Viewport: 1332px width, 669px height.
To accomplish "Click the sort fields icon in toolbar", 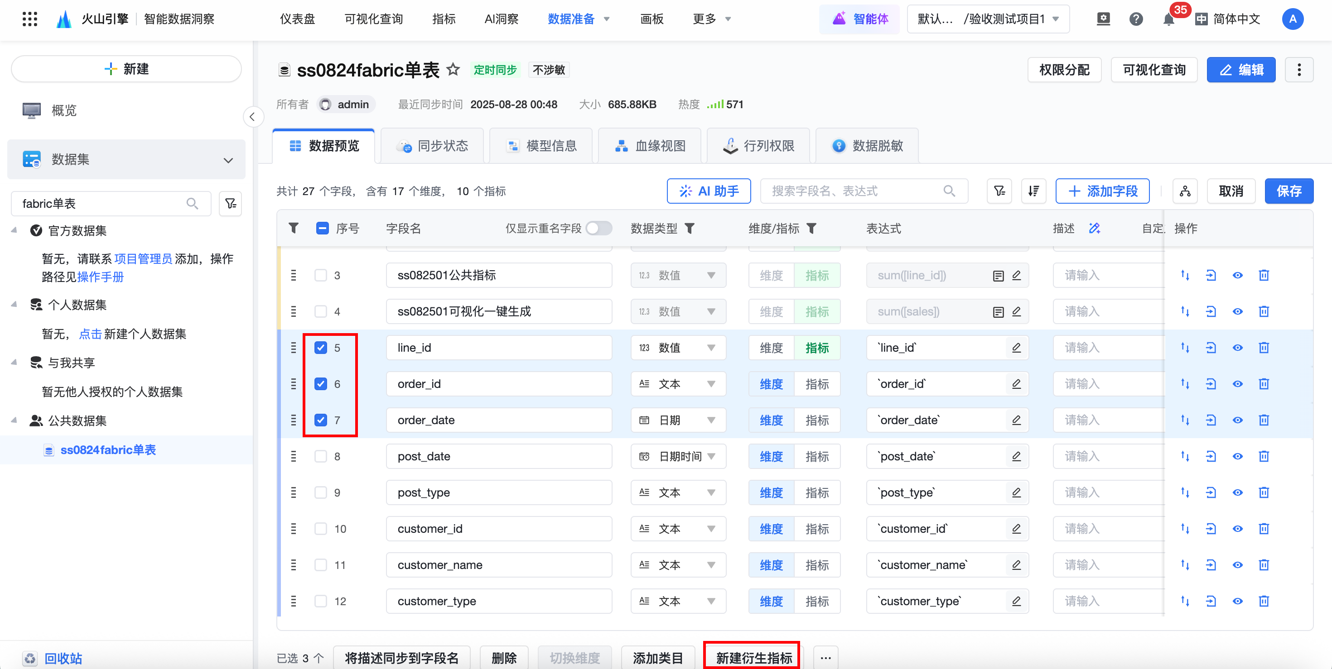I will pyautogui.click(x=1033, y=191).
